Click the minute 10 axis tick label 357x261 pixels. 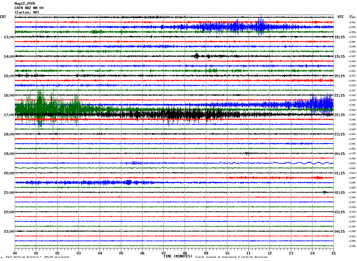[227, 253]
